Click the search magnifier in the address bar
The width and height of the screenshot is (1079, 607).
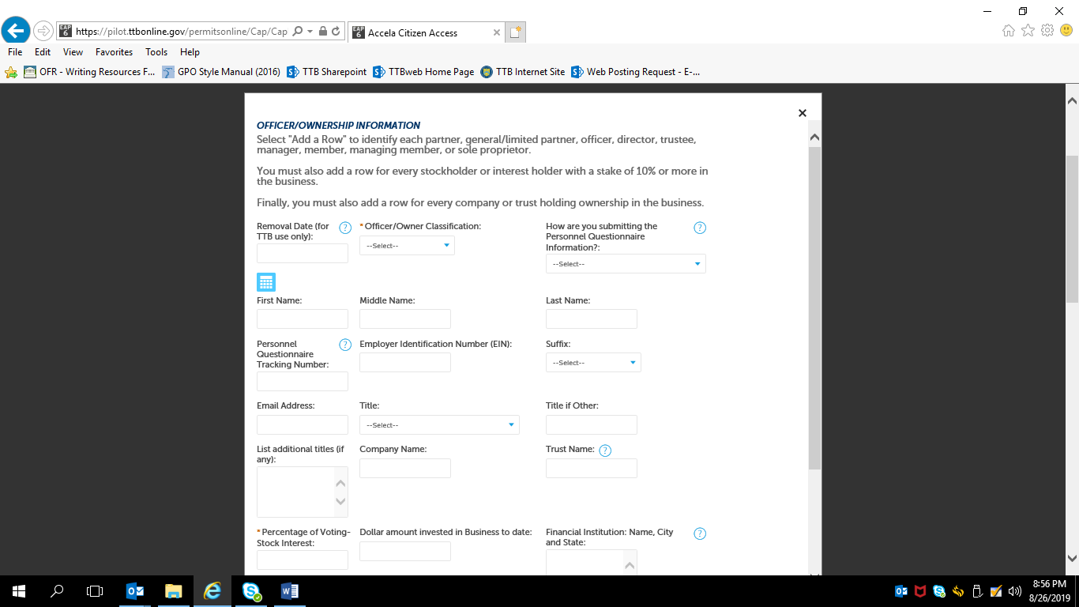coord(298,32)
